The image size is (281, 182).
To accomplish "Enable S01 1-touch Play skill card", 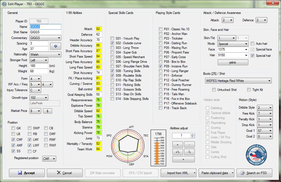I will coord(112,38).
